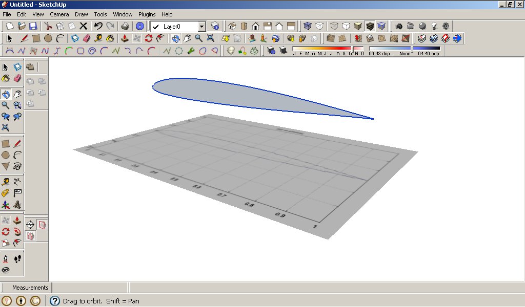
Task: Select the Eraser tool in top toolbar
Action: coord(86,38)
